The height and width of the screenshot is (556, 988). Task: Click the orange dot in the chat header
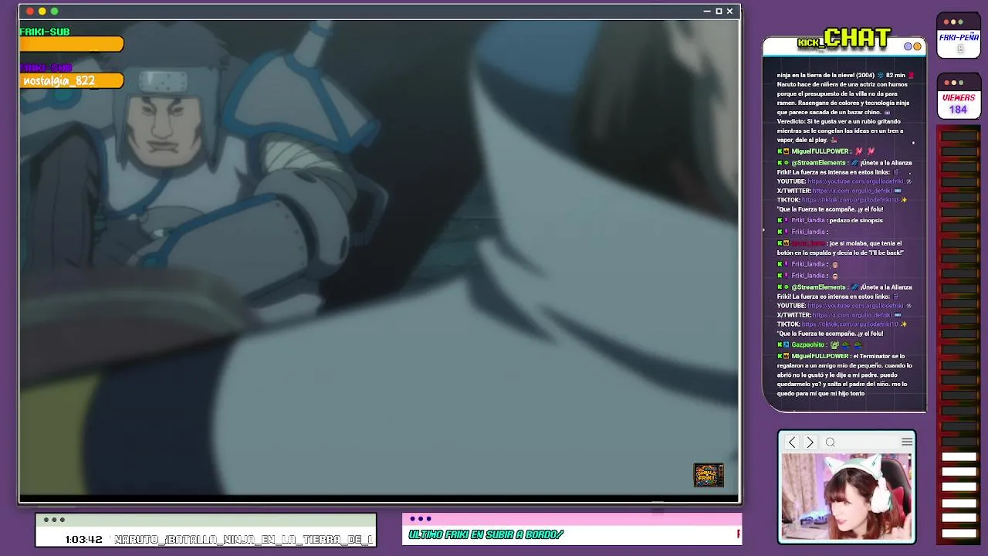coord(917,46)
